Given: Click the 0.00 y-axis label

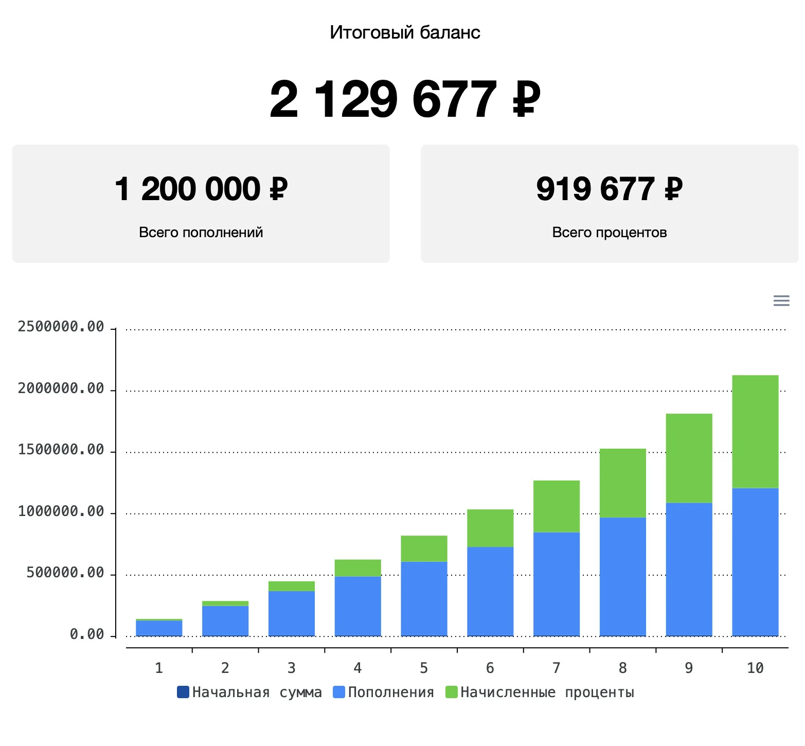Looking at the screenshot, I should click(87, 634).
